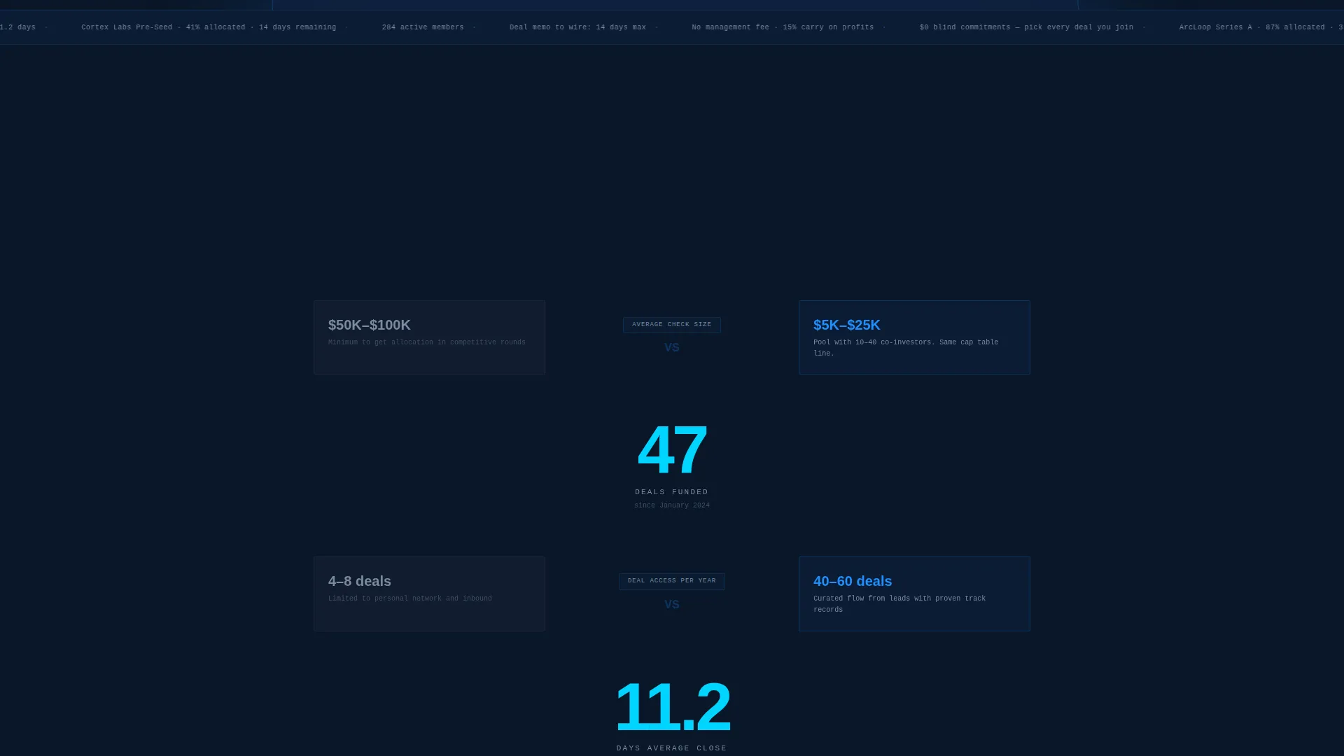The image size is (1344, 756).
Task: Click the DEAL ACCESS PER YEAR badge
Action: [672, 581]
